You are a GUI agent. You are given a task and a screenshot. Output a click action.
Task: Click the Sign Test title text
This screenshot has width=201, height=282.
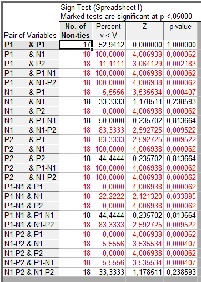[x=102, y=8]
